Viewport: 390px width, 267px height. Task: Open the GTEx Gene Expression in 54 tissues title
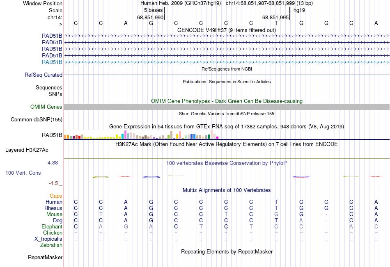[x=227, y=127]
